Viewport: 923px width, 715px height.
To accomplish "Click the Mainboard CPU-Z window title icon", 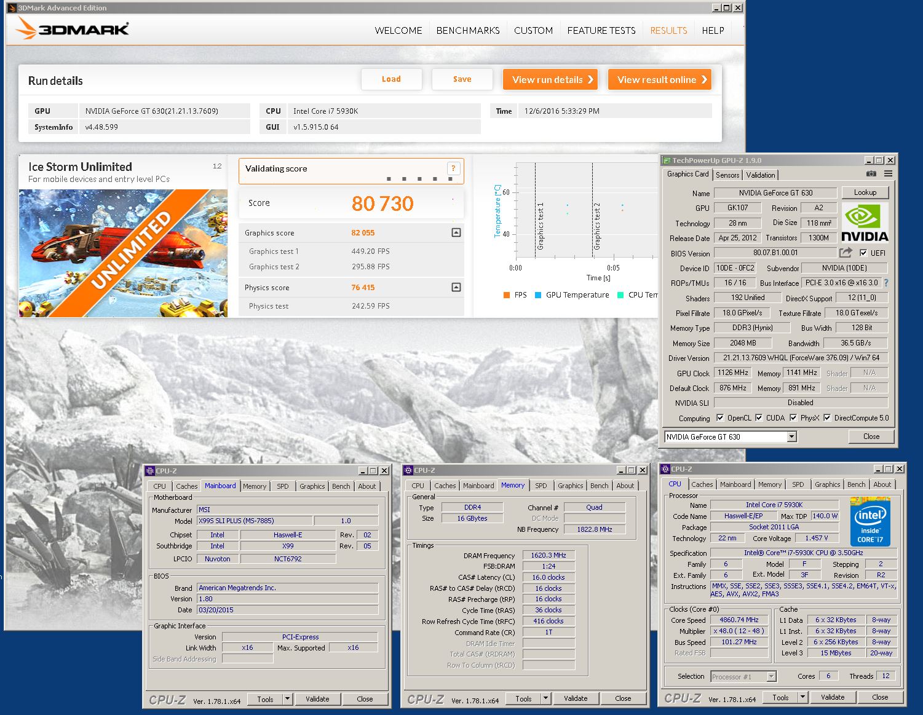I will click(x=150, y=471).
